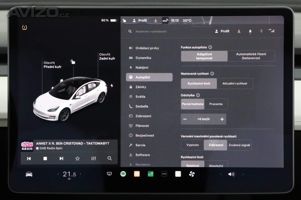The height and width of the screenshot is (200, 301).
Task: Increase speed offset with plus button
Action: (222, 119)
